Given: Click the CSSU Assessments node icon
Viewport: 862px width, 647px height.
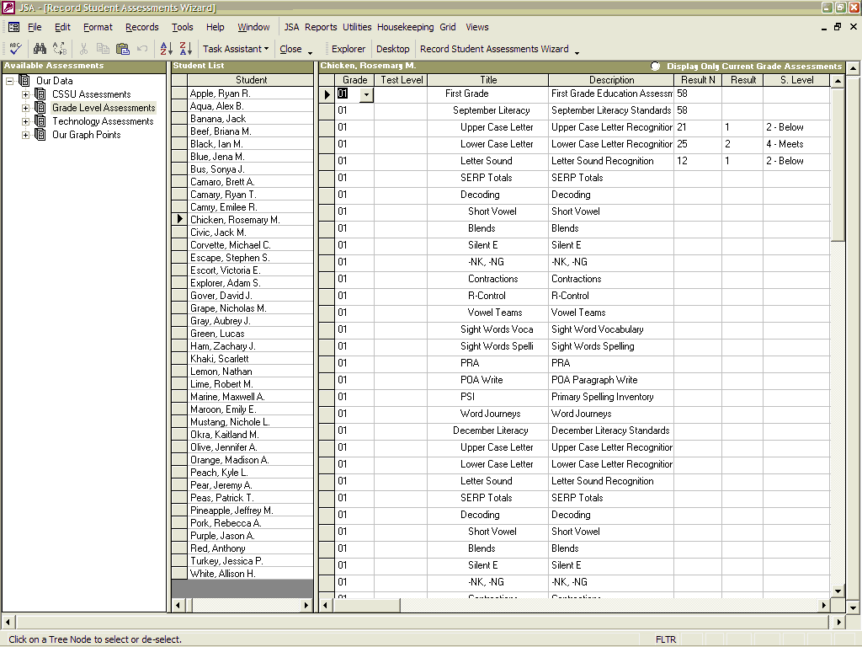Looking at the screenshot, I should [x=40, y=94].
